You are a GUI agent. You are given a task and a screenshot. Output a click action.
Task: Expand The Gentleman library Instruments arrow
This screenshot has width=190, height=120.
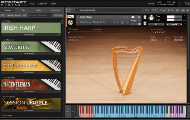coord(59,92)
